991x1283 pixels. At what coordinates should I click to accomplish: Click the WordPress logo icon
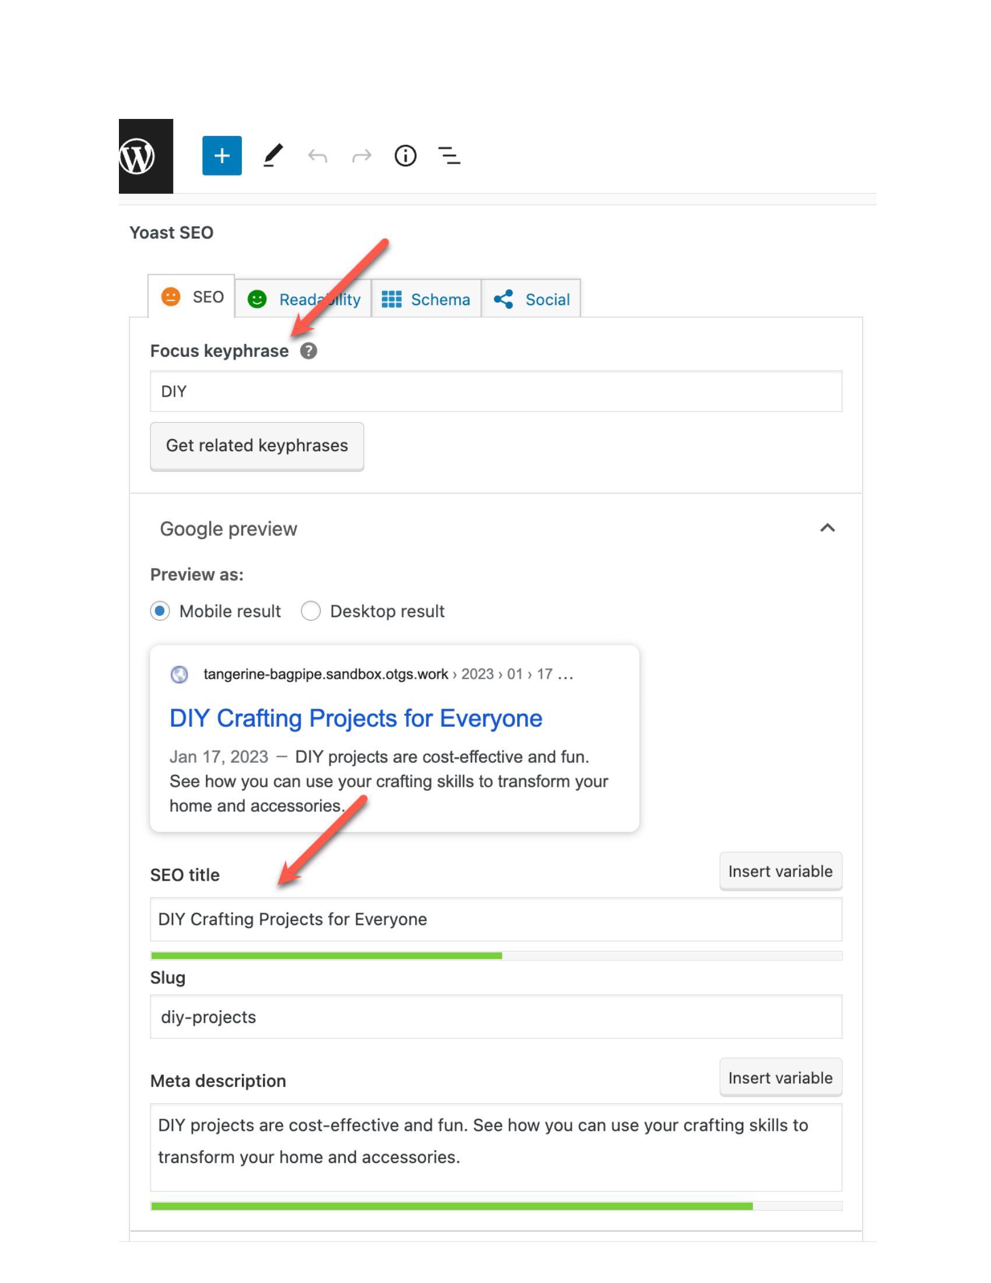pos(138,156)
